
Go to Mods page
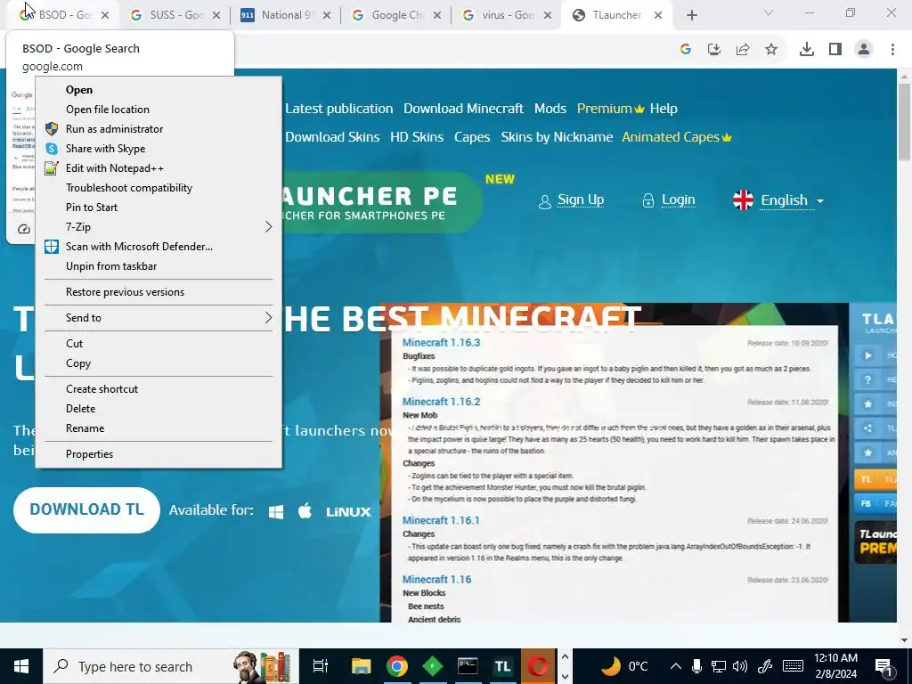coord(550,109)
